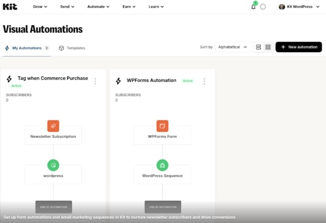Click the green WordPress Sequence icon
This screenshot has height=223, width=326.
coord(163,165)
